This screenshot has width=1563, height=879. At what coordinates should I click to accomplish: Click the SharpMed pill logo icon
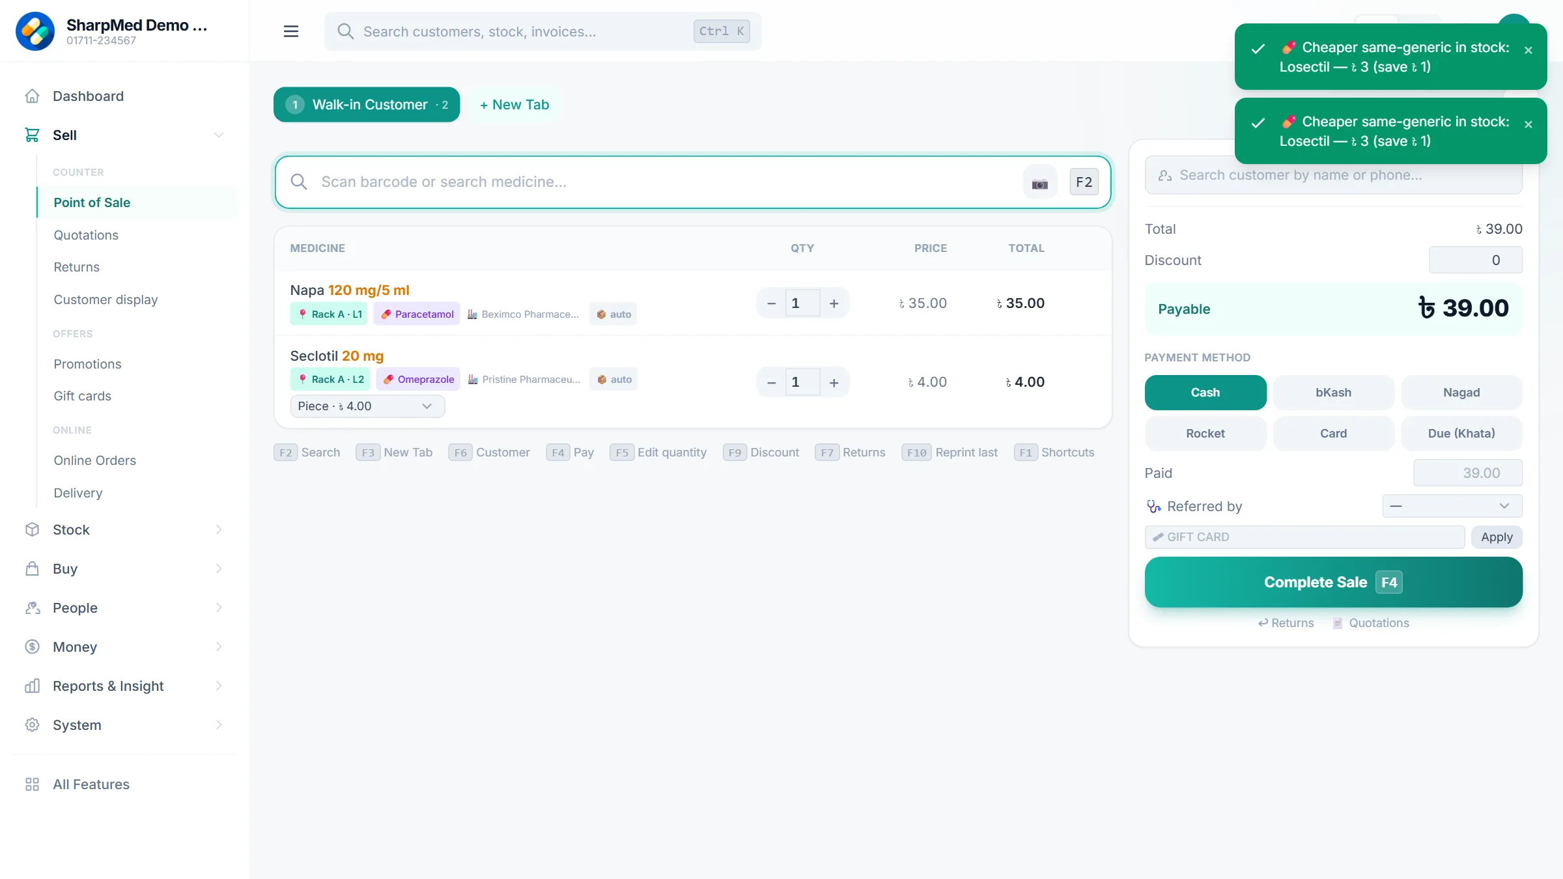(35, 31)
